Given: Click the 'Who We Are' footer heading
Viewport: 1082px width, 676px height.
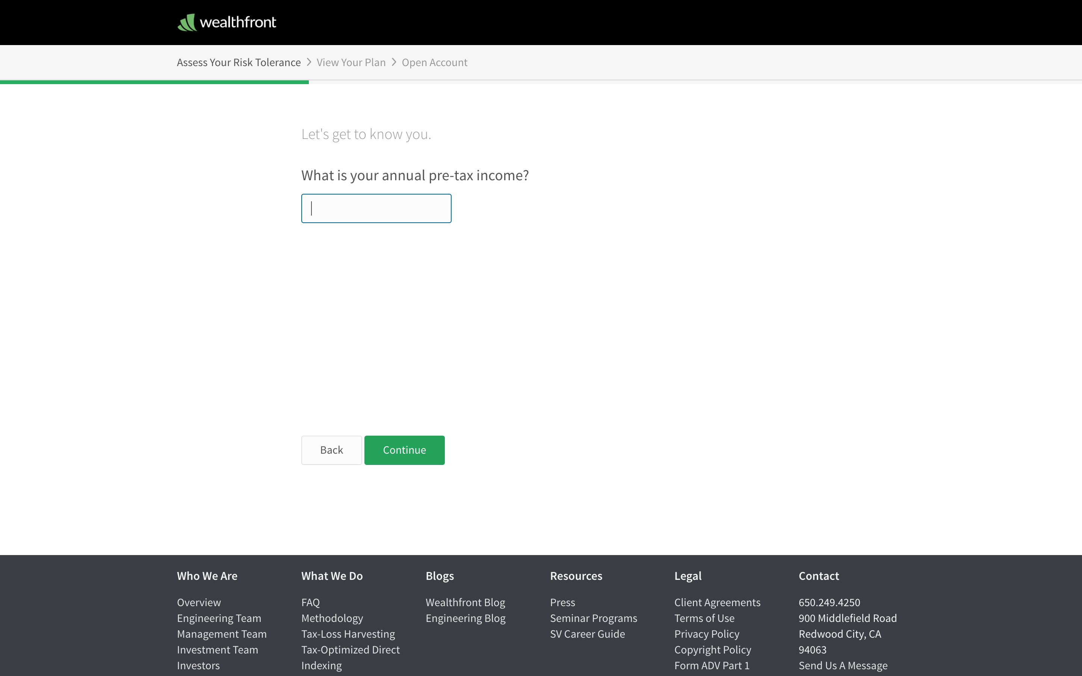Looking at the screenshot, I should (207, 576).
